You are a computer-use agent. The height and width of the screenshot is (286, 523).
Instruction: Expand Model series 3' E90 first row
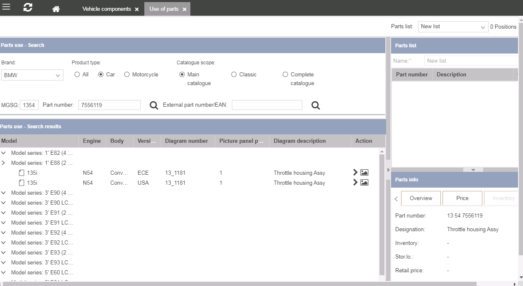click(x=3, y=193)
